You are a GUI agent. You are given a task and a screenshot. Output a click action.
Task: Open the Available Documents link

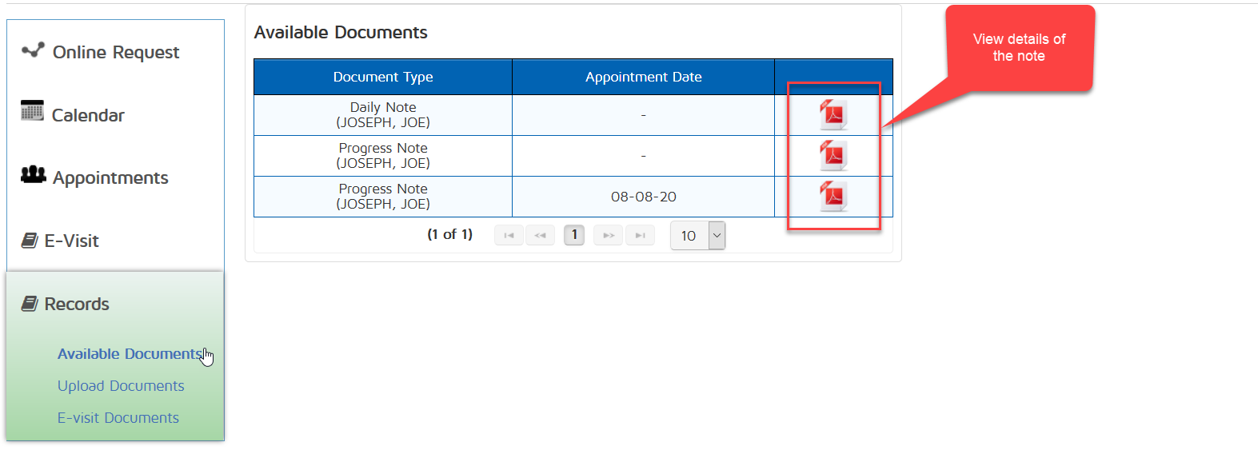coord(130,354)
